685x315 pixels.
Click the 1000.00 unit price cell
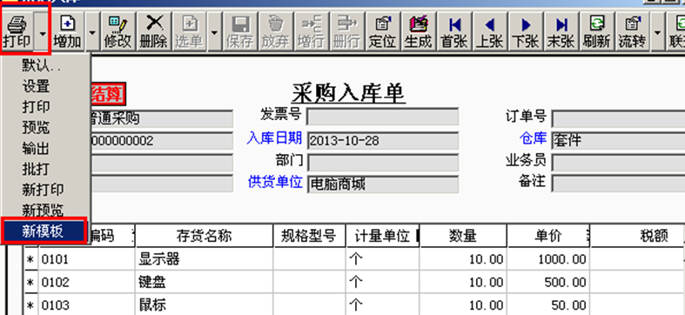coord(548,259)
